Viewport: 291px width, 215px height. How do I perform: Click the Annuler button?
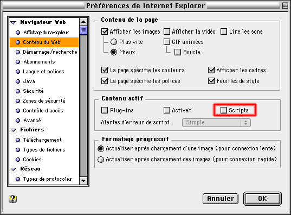[221, 199]
